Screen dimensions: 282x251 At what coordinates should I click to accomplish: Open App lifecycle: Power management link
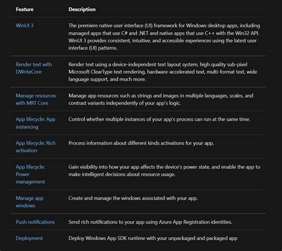point(30,174)
